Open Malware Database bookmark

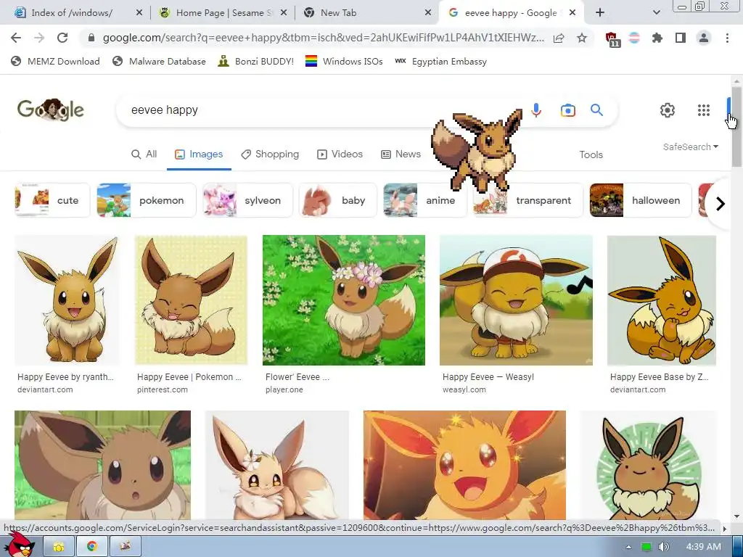[x=159, y=61]
